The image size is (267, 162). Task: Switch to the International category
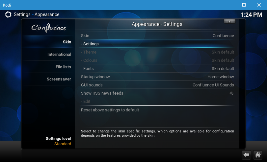click(x=59, y=55)
